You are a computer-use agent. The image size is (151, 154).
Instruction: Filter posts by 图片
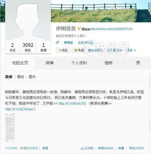pyautogui.click(x=32, y=77)
